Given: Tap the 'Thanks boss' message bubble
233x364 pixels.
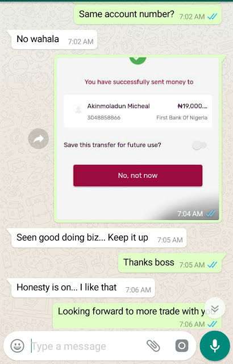Looking at the screenshot, I should (x=170, y=263).
